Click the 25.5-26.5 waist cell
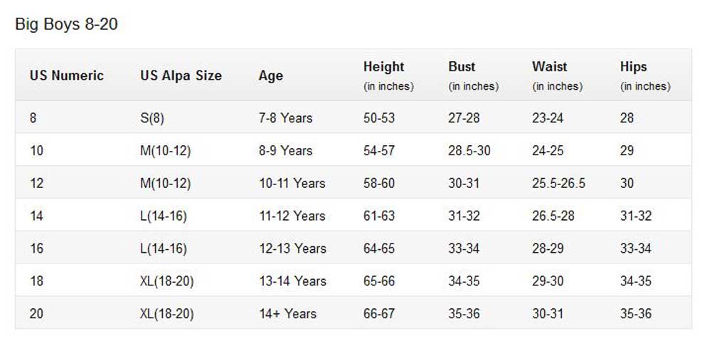The height and width of the screenshot is (341, 712). click(558, 183)
